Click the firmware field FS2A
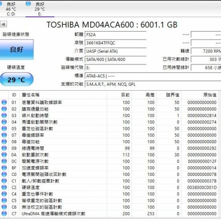 [x=115, y=35]
